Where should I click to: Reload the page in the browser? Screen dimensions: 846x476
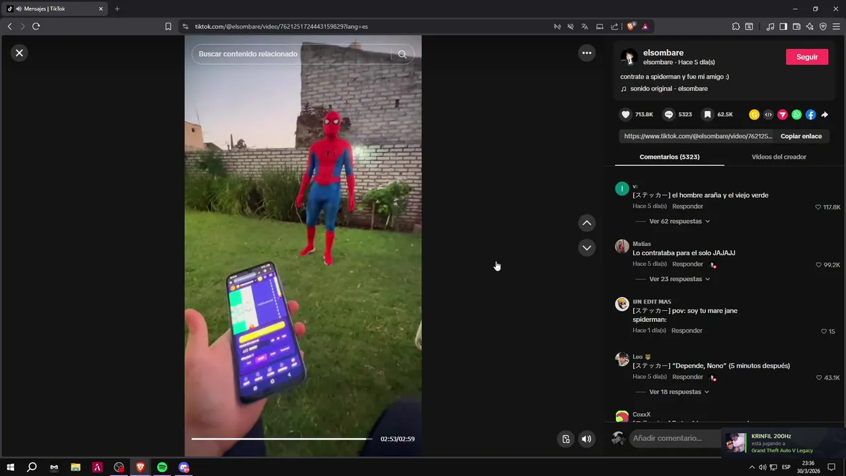point(36,26)
